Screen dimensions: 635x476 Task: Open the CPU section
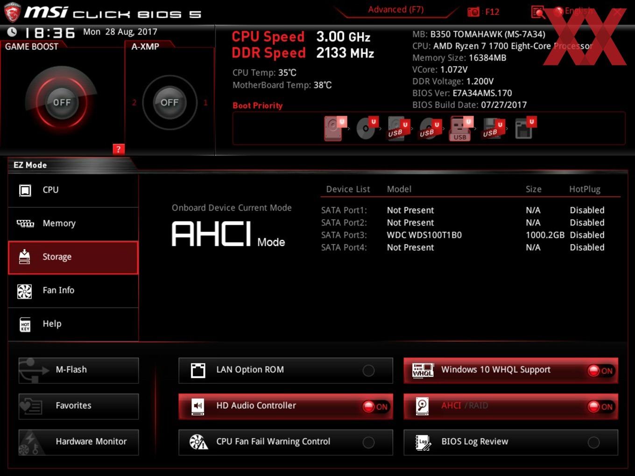pyautogui.click(x=73, y=190)
